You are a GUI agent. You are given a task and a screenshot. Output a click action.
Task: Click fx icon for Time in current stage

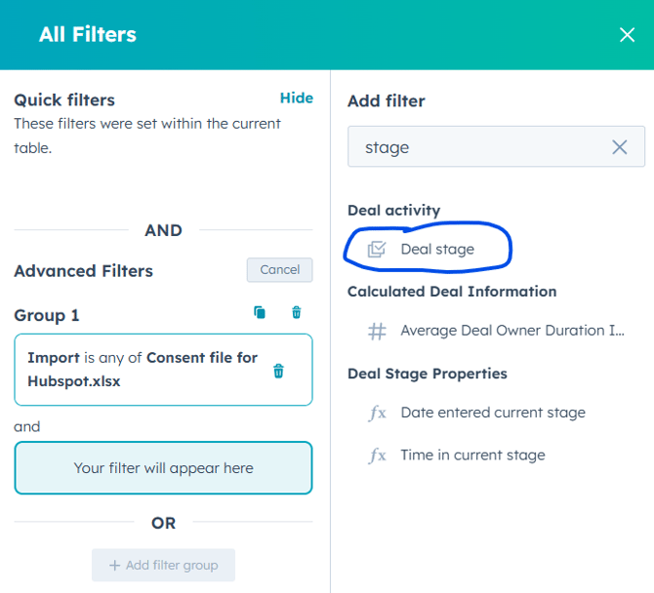pos(377,455)
